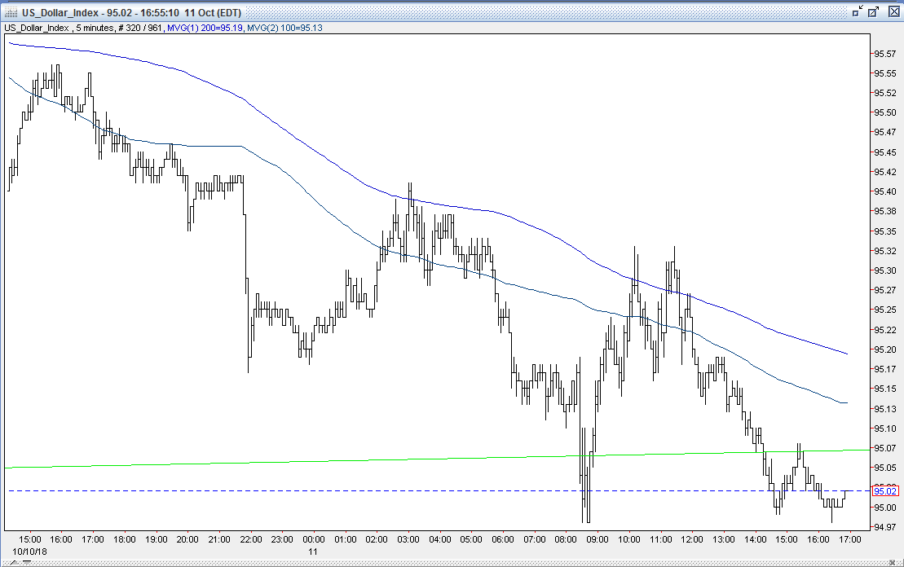Click the chart window grip icon in title bar
The height and width of the screenshot is (567, 904).
(x=11, y=12)
